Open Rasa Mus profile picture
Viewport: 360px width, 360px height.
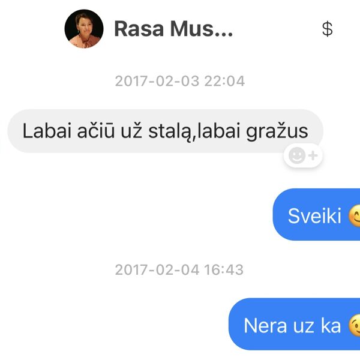coord(84,29)
